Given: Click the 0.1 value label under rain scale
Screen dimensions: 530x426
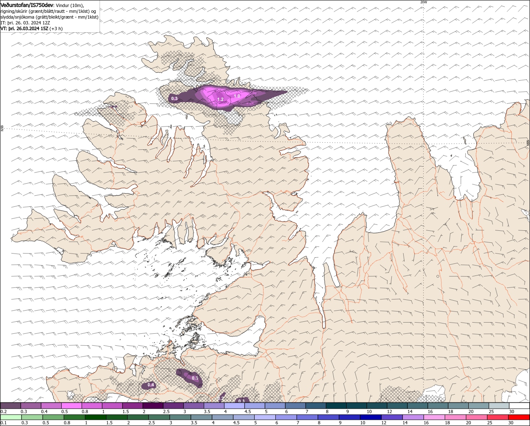Looking at the screenshot, I should (x=3, y=423).
